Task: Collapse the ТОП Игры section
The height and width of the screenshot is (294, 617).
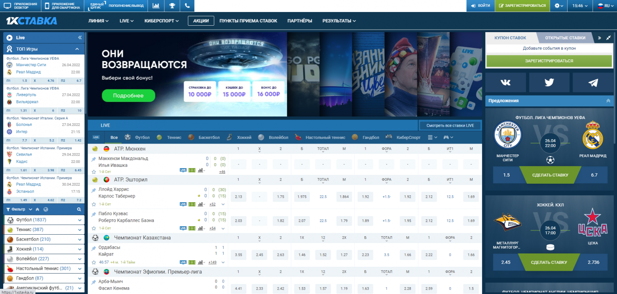Action: [77, 49]
